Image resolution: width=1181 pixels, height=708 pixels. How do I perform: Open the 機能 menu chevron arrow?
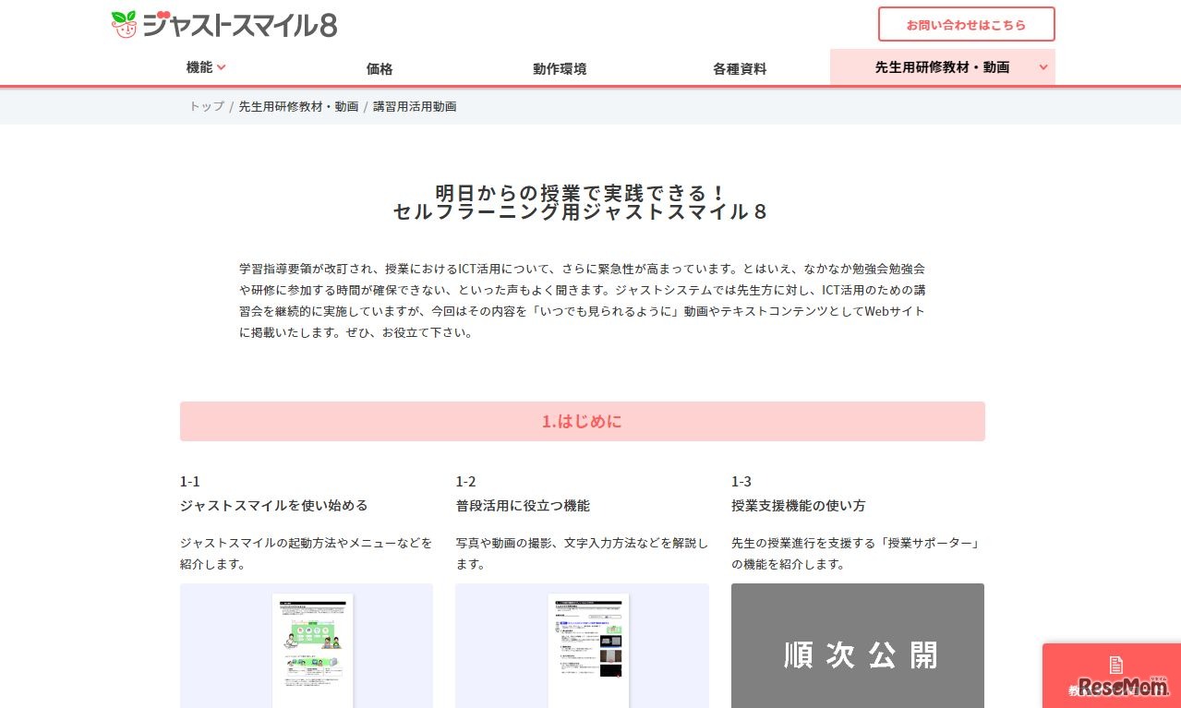pyautogui.click(x=222, y=67)
